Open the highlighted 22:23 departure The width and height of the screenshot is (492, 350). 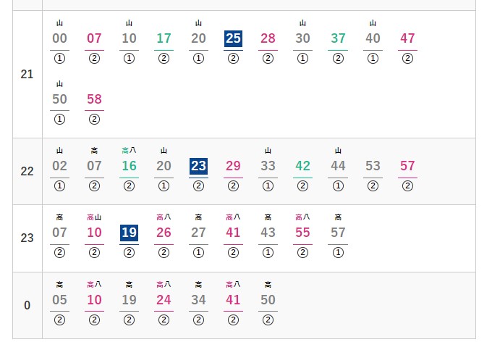[x=198, y=166]
